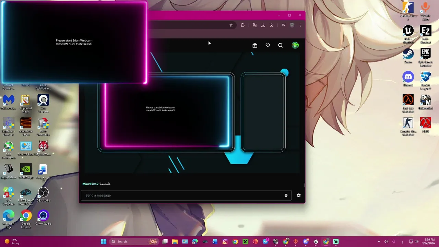The height and width of the screenshot is (247, 439).
Task: Select the SoundWire Server desktop icon
Action: tap(26, 127)
